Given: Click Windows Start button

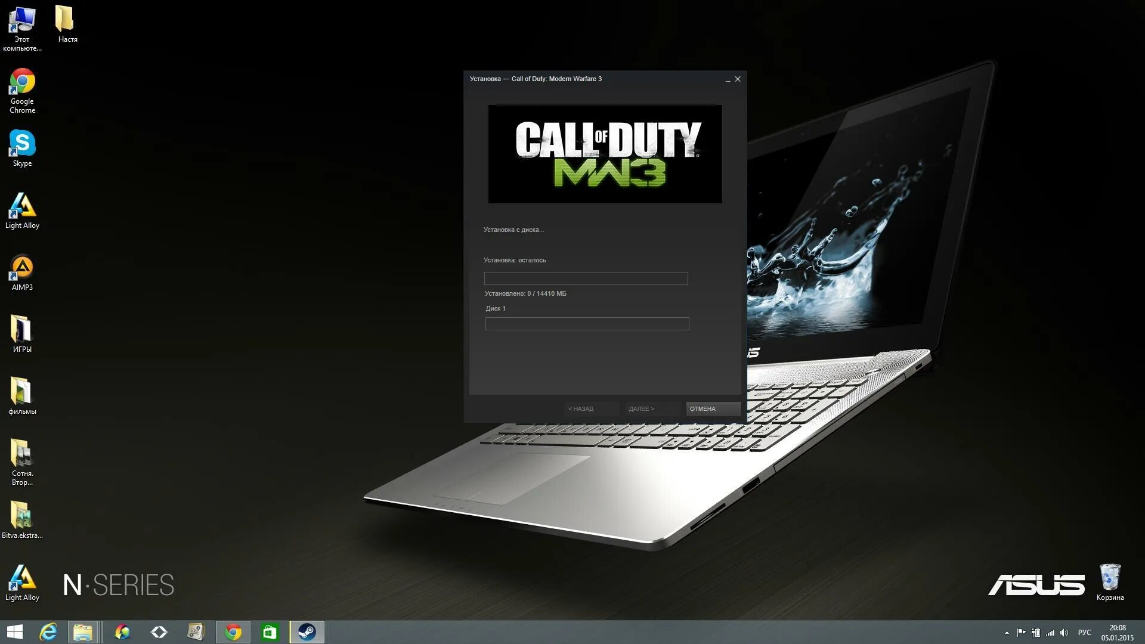Looking at the screenshot, I should pos(15,632).
